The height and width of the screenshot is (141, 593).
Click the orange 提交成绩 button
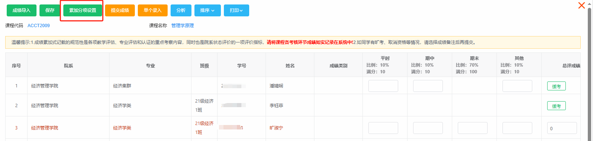(120, 10)
